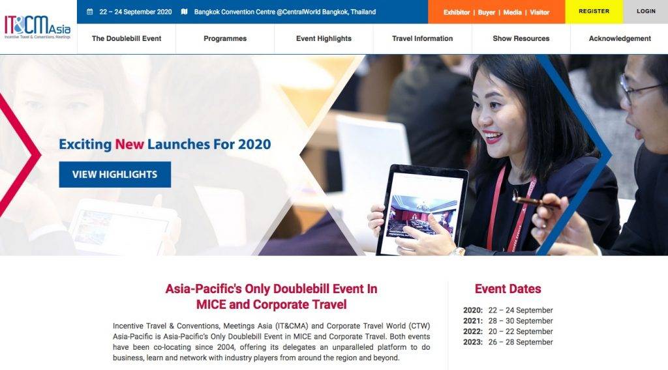Click the map icon beside venue name
The image size is (668, 370).
(185, 12)
